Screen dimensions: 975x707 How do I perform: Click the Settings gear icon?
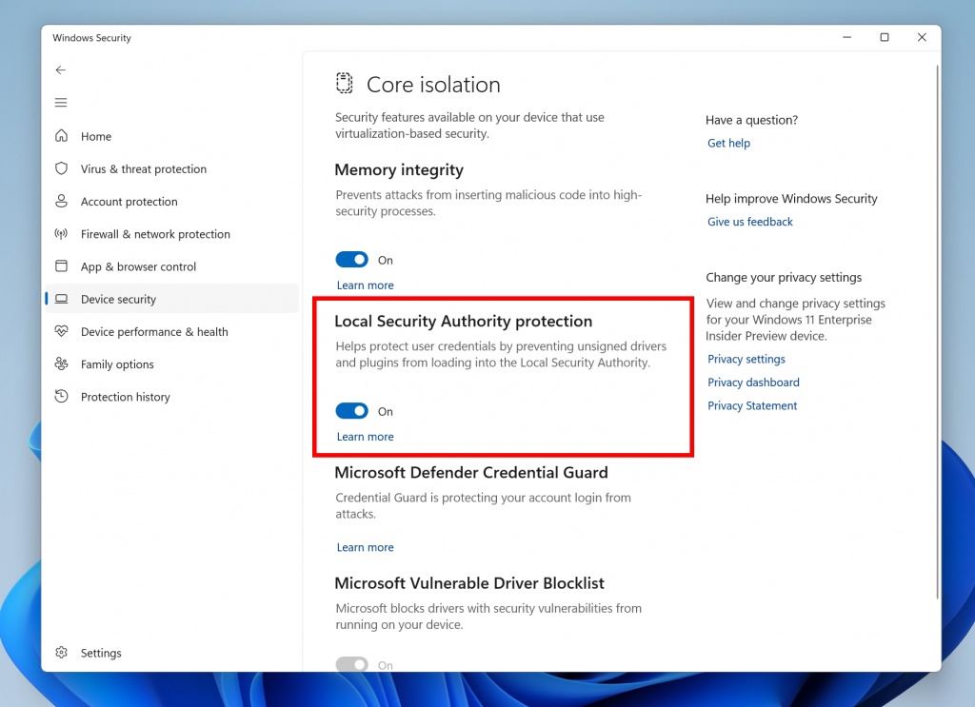pyautogui.click(x=62, y=653)
